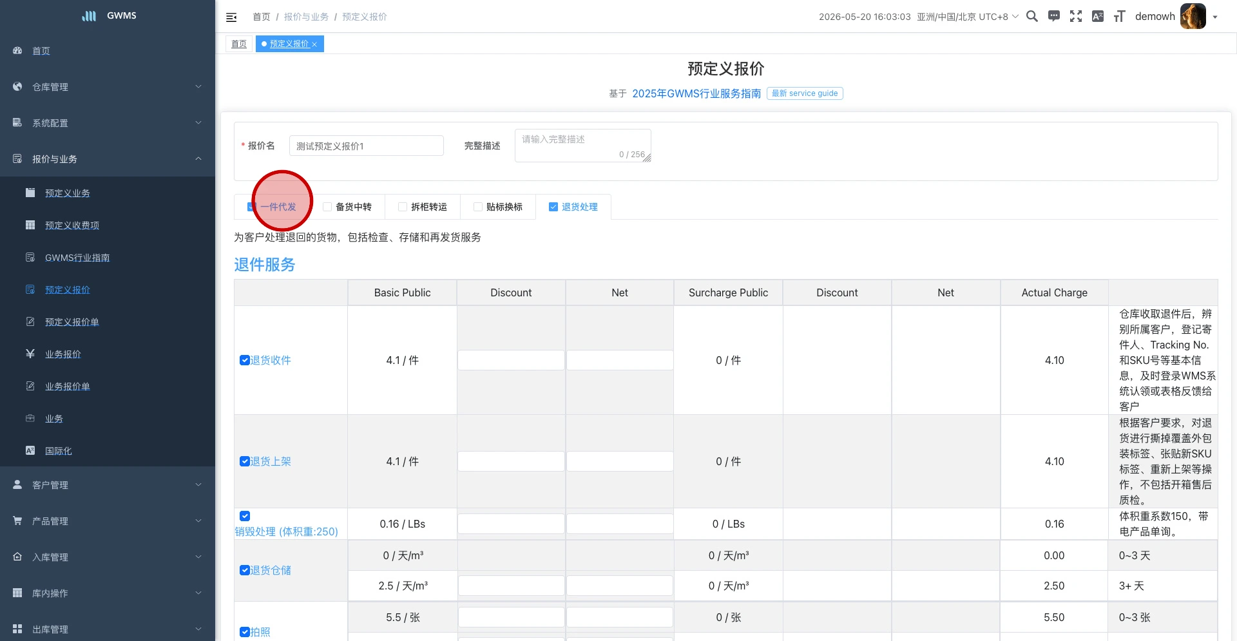Switch to the 首页 page tab

pyautogui.click(x=239, y=44)
